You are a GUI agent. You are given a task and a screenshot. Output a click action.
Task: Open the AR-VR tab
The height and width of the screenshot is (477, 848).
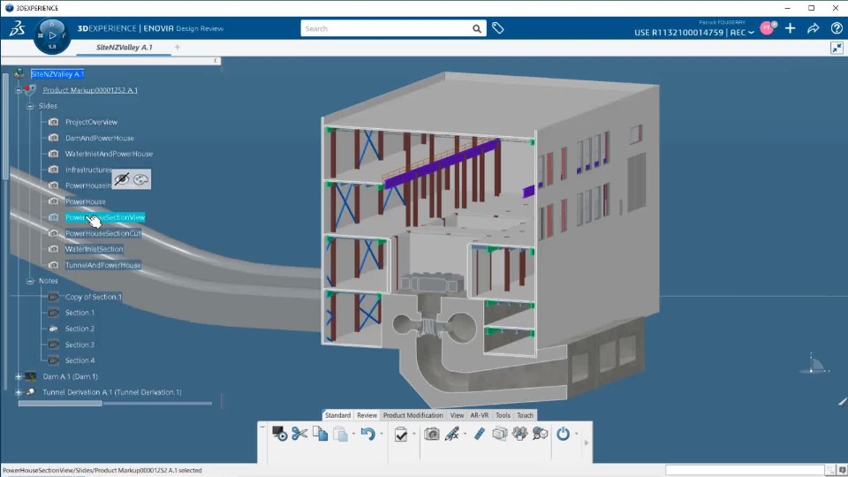coord(479,415)
